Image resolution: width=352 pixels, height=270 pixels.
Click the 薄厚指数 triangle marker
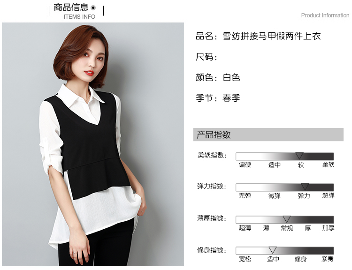(287, 218)
